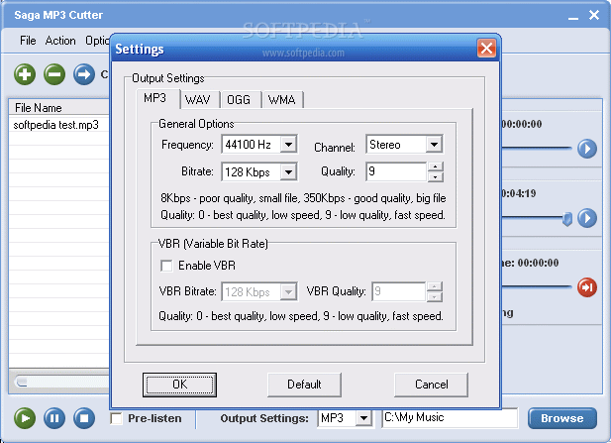611x443 pixels.
Task: Decrease Quality with the down arrow
Action: [436, 177]
